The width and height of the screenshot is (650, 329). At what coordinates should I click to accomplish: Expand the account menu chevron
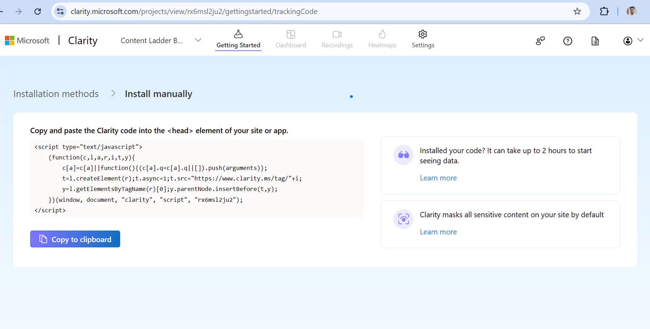click(641, 40)
